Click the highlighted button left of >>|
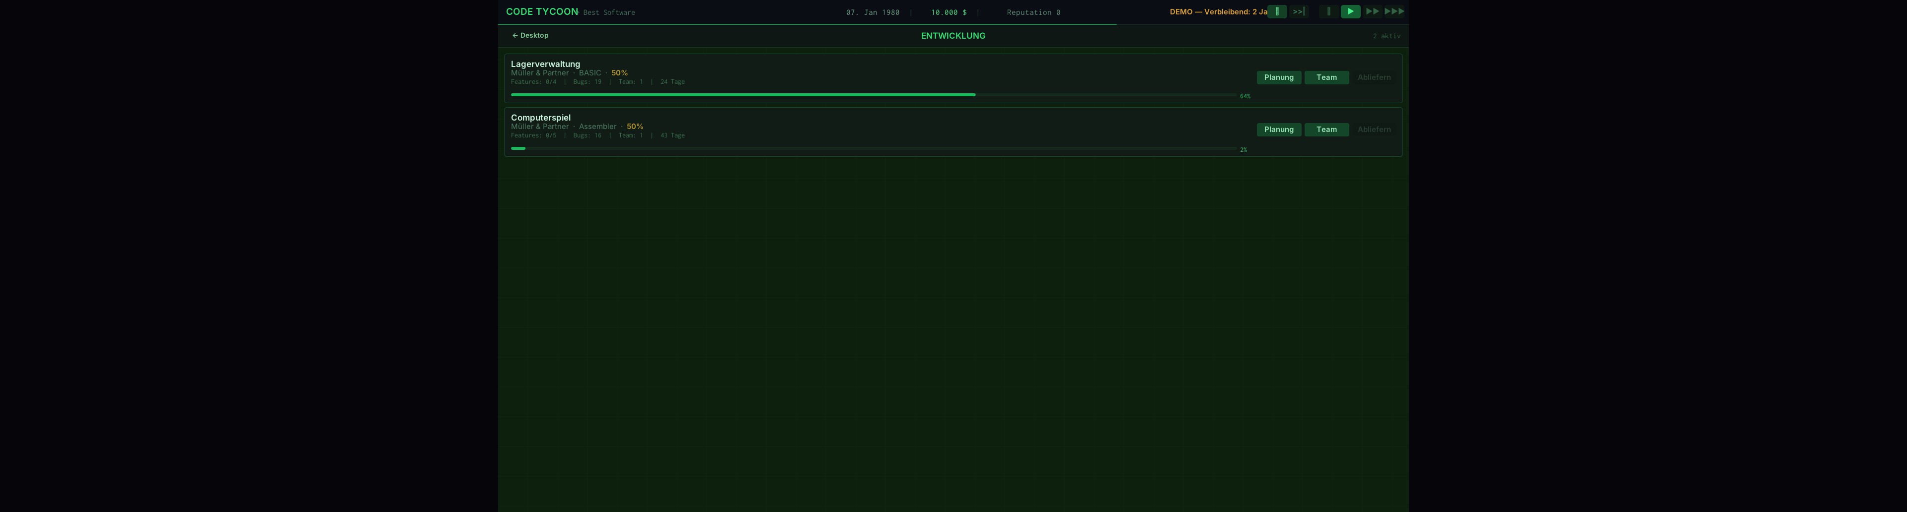 pos(1277,12)
